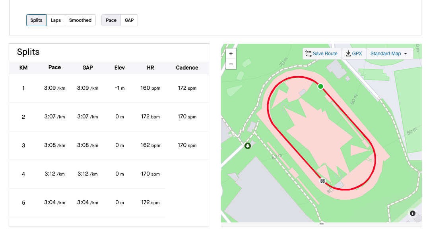
Task: Select the Splits view toggle
Action: [x=36, y=20]
